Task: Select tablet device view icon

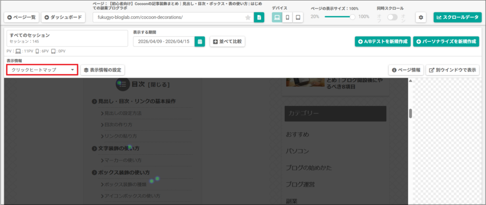Action: click(x=298, y=18)
